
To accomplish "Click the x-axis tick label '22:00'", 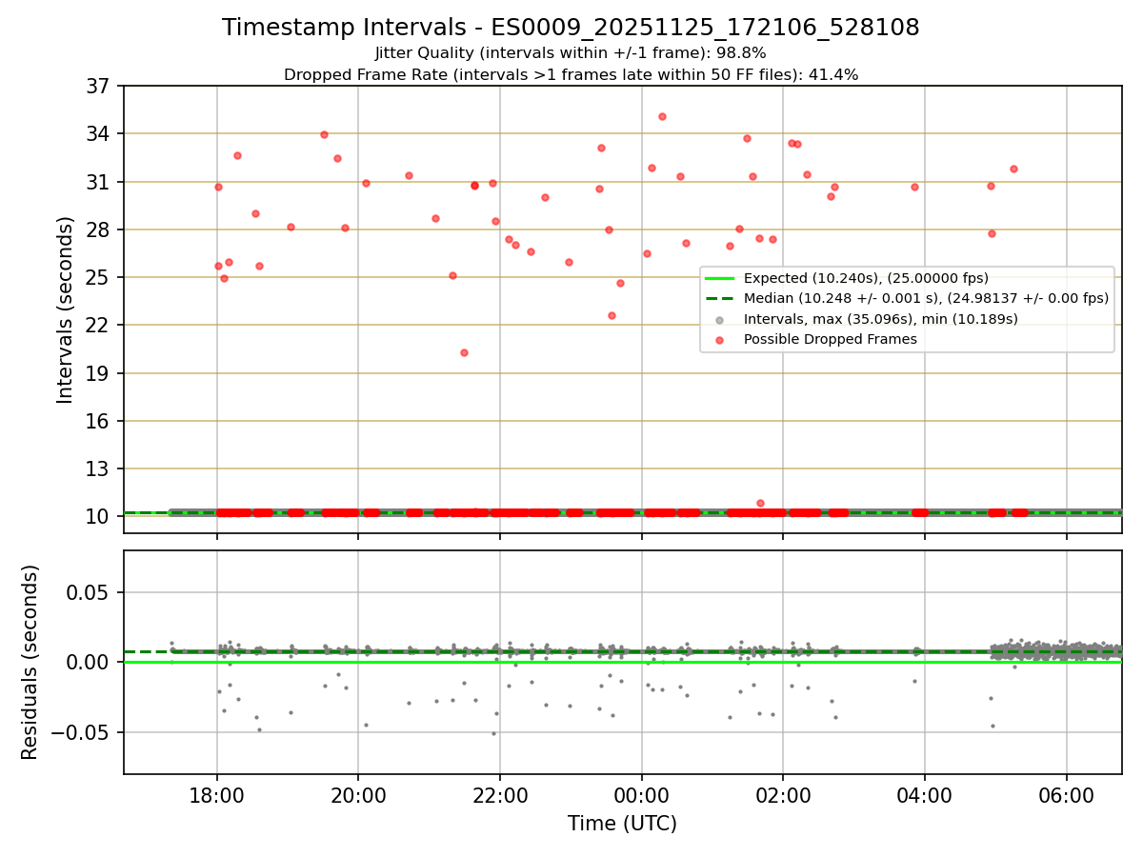I will [500, 796].
